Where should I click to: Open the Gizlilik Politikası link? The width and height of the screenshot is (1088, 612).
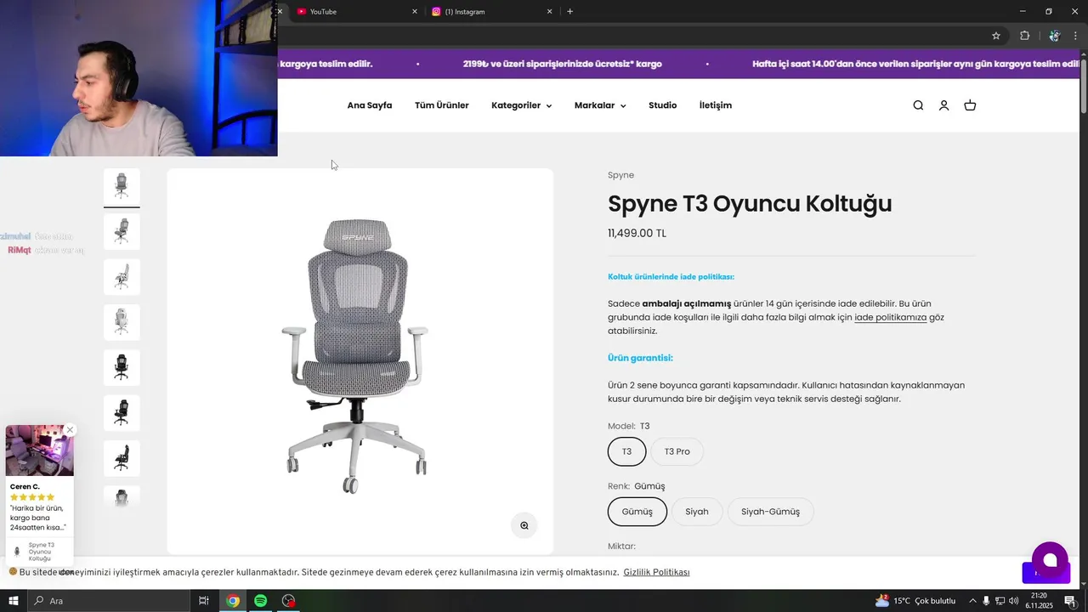coord(656,572)
